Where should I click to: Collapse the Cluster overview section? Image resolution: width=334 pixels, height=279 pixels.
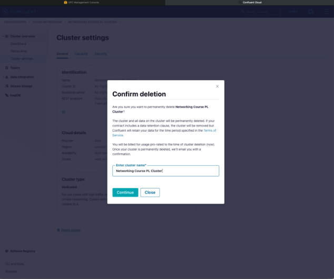coord(3,36)
